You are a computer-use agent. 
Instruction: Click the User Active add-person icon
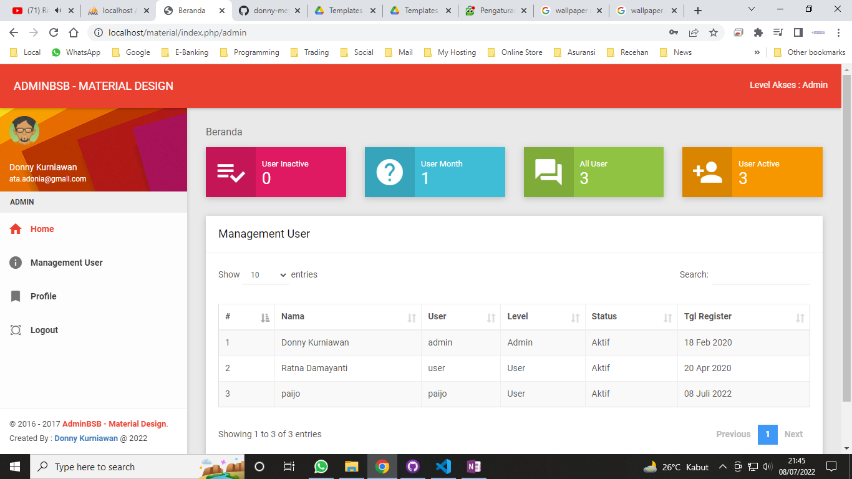[x=707, y=173]
